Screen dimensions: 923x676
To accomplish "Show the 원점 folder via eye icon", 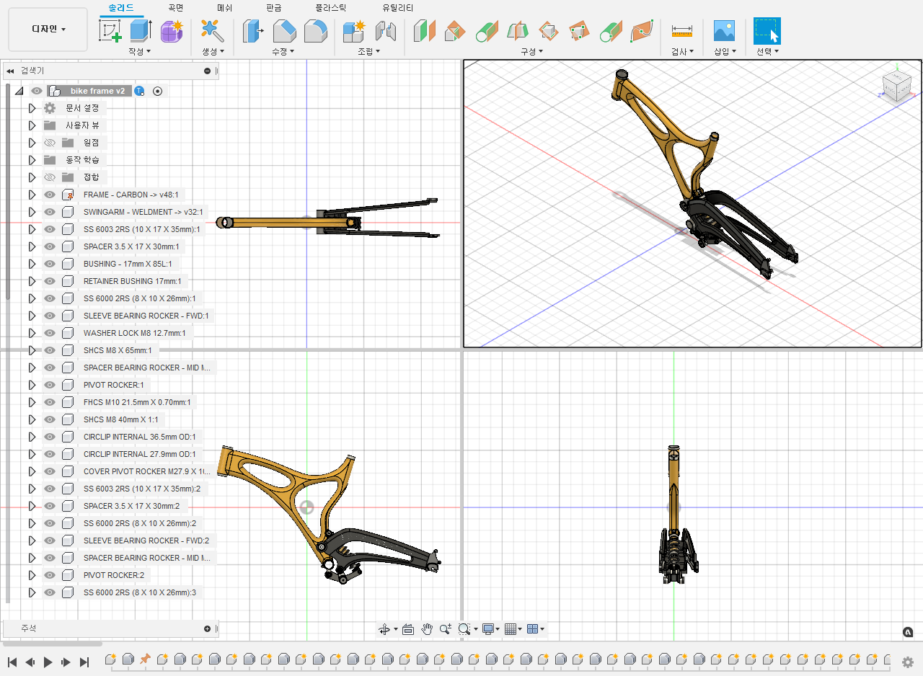I will [50, 143].
